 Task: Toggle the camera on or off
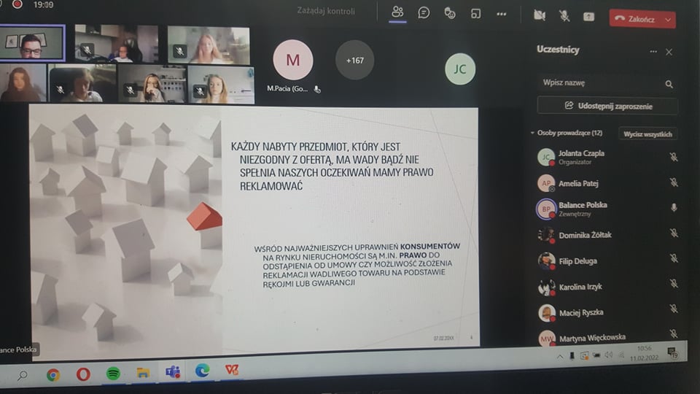tap(540, 15)
